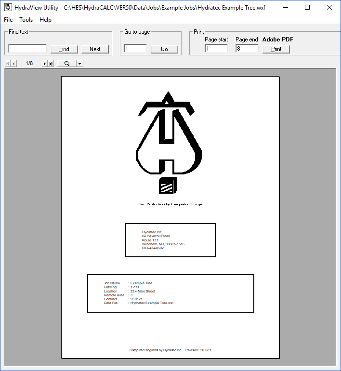The width and height of the screenshot is (341, 371).
Task: Open the Help menu
Action: point(45,20)
